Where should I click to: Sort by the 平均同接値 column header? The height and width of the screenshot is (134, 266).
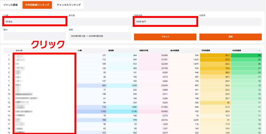click(x=206, y=51)
